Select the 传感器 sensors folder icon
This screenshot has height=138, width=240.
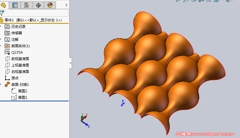coord(7,33)
